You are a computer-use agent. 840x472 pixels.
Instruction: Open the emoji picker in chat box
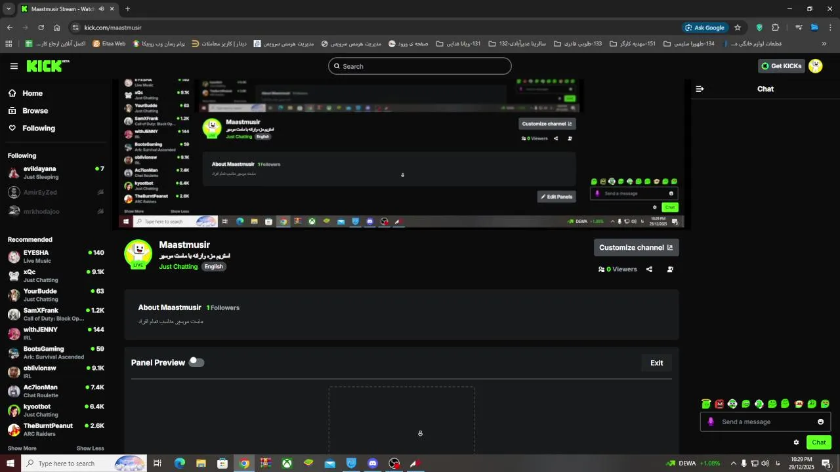coord(820,422)
